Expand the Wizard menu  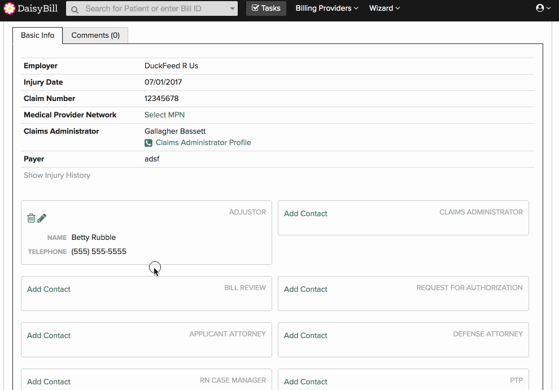(x=385, y=8)
